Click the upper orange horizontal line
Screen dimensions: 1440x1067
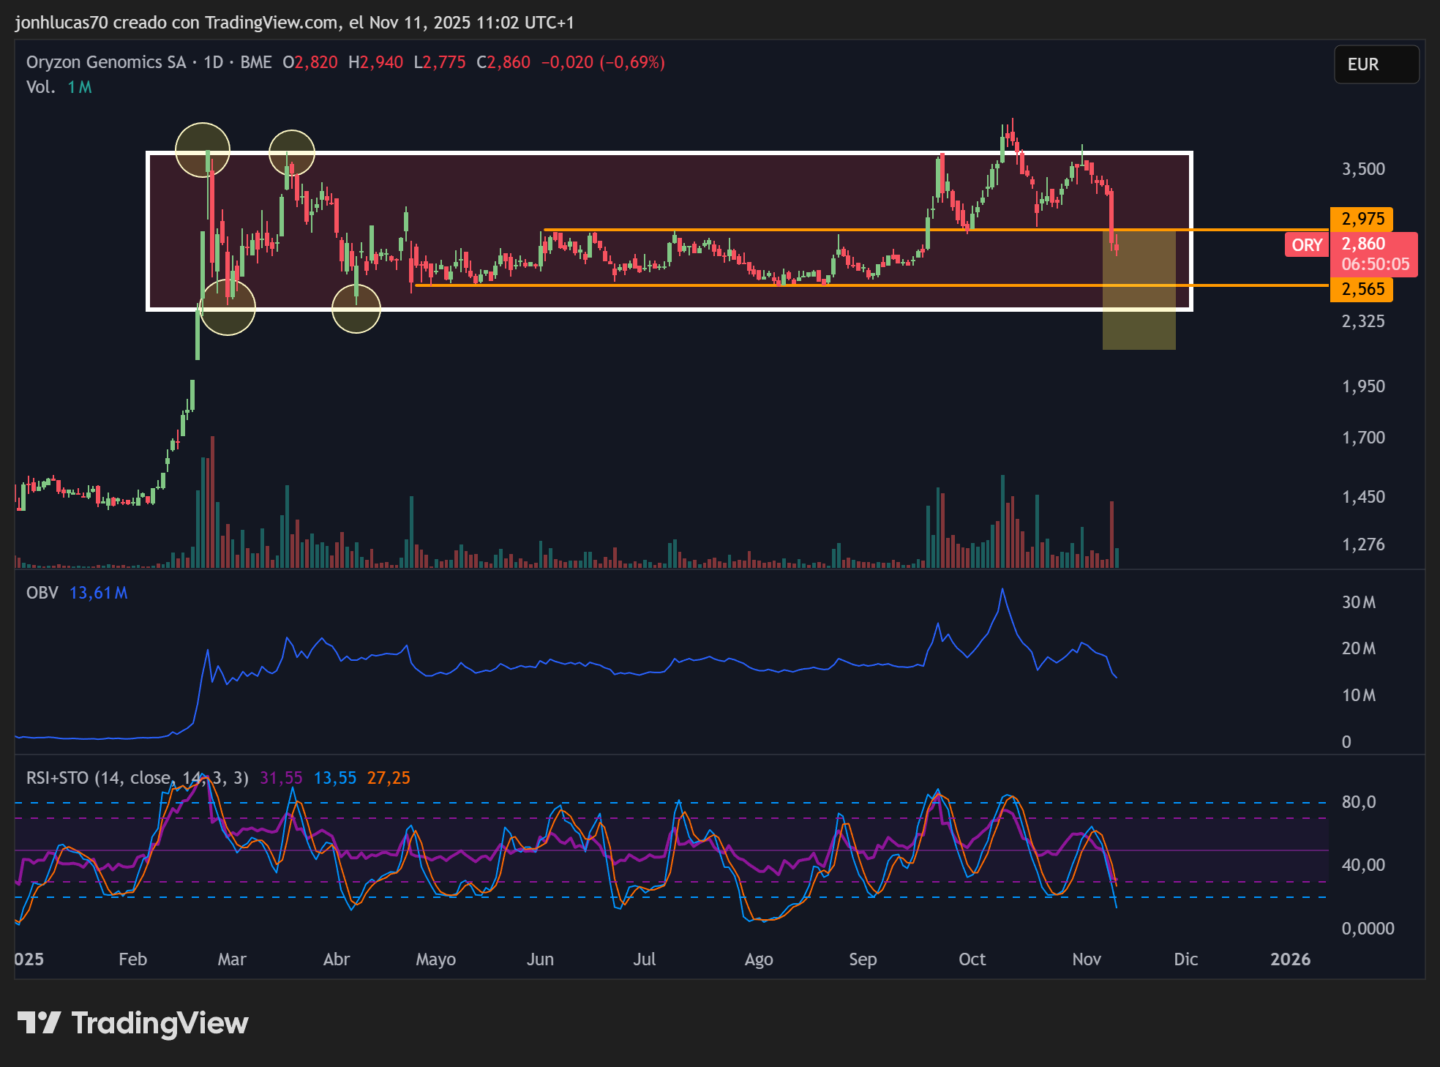click(x=936, y=230)
